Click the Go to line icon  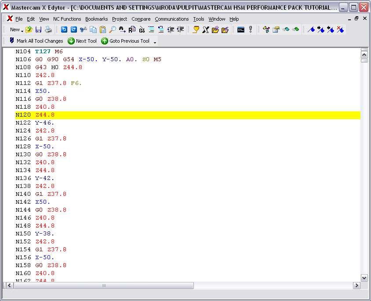(142, 29)
